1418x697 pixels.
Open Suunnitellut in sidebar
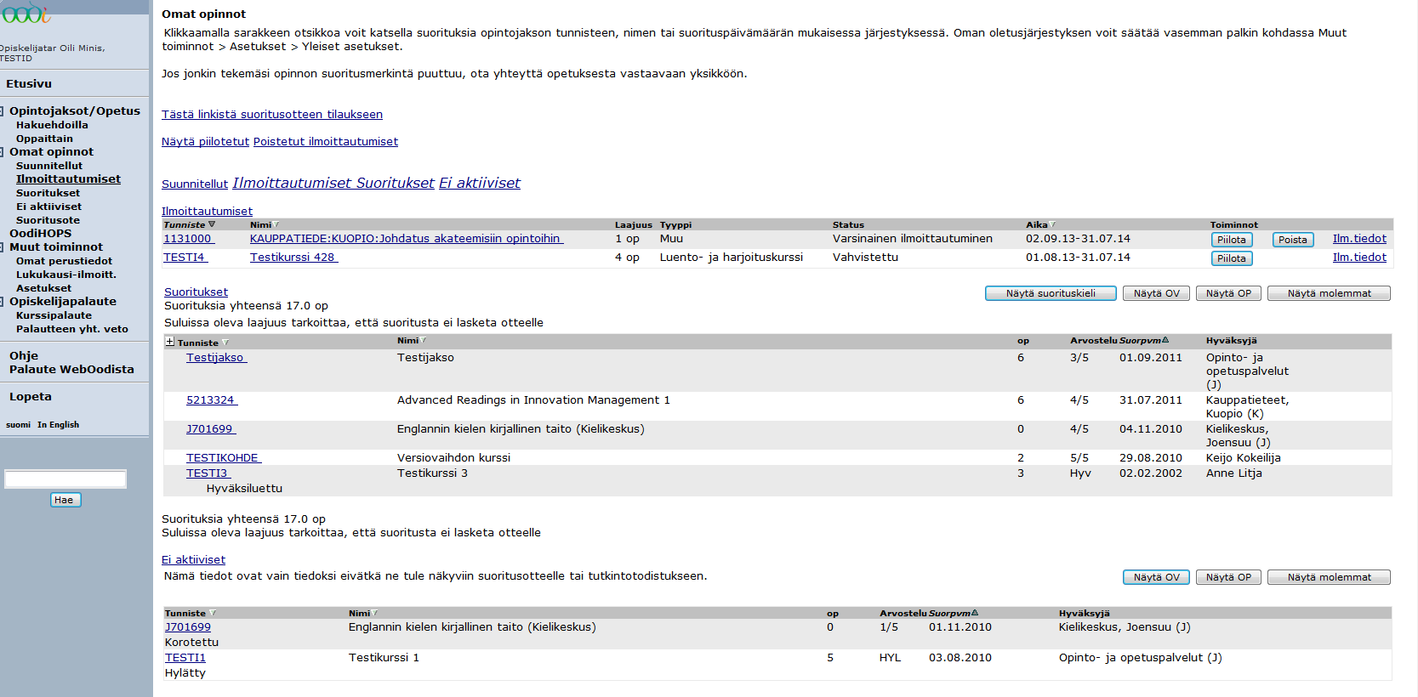coord(49,166)
